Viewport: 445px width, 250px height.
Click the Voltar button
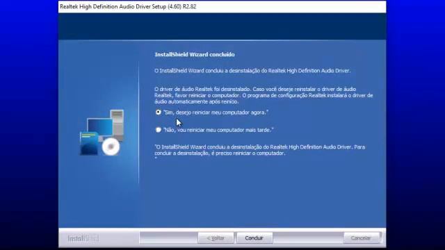[216, 237]
